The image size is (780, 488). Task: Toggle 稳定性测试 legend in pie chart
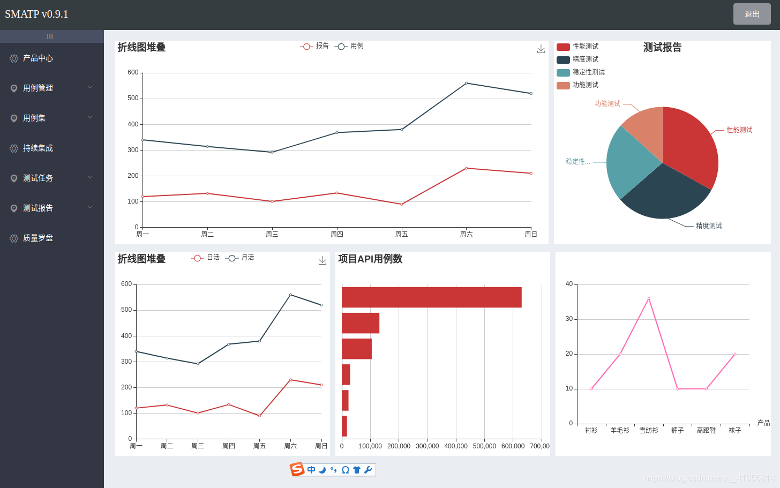click(x=581, y=72)
